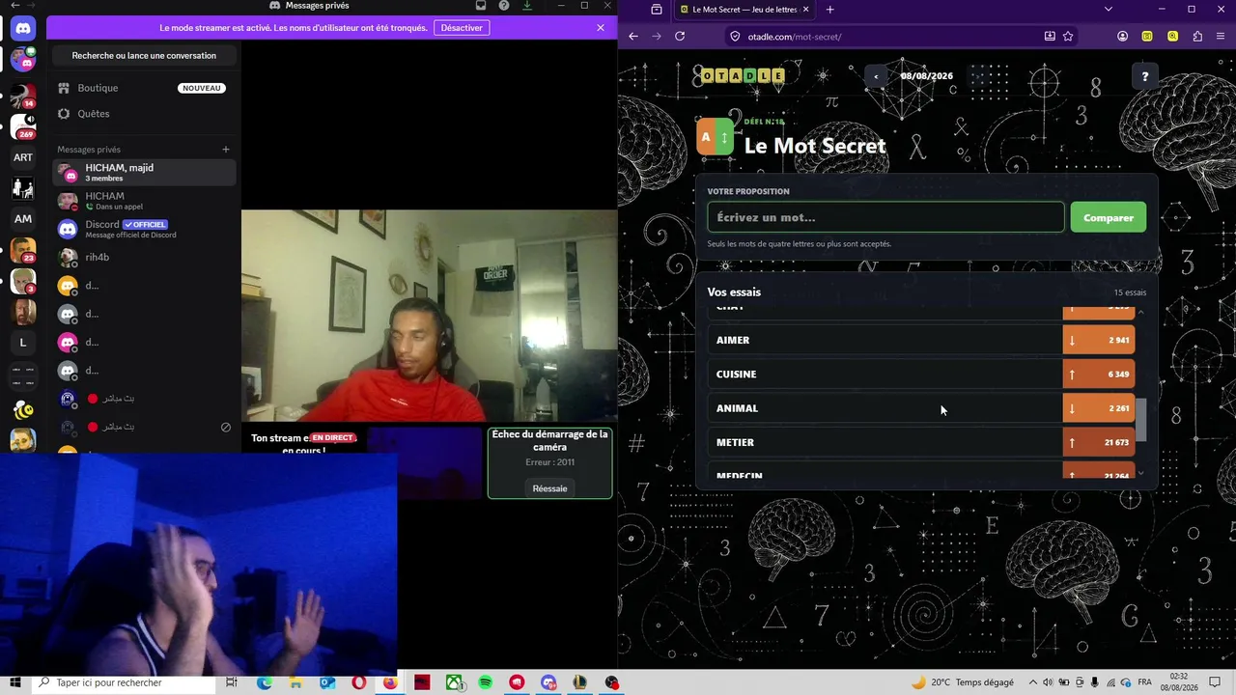
Task: Dismiss the streamer mode banner
Action: (x=601, y=28)
